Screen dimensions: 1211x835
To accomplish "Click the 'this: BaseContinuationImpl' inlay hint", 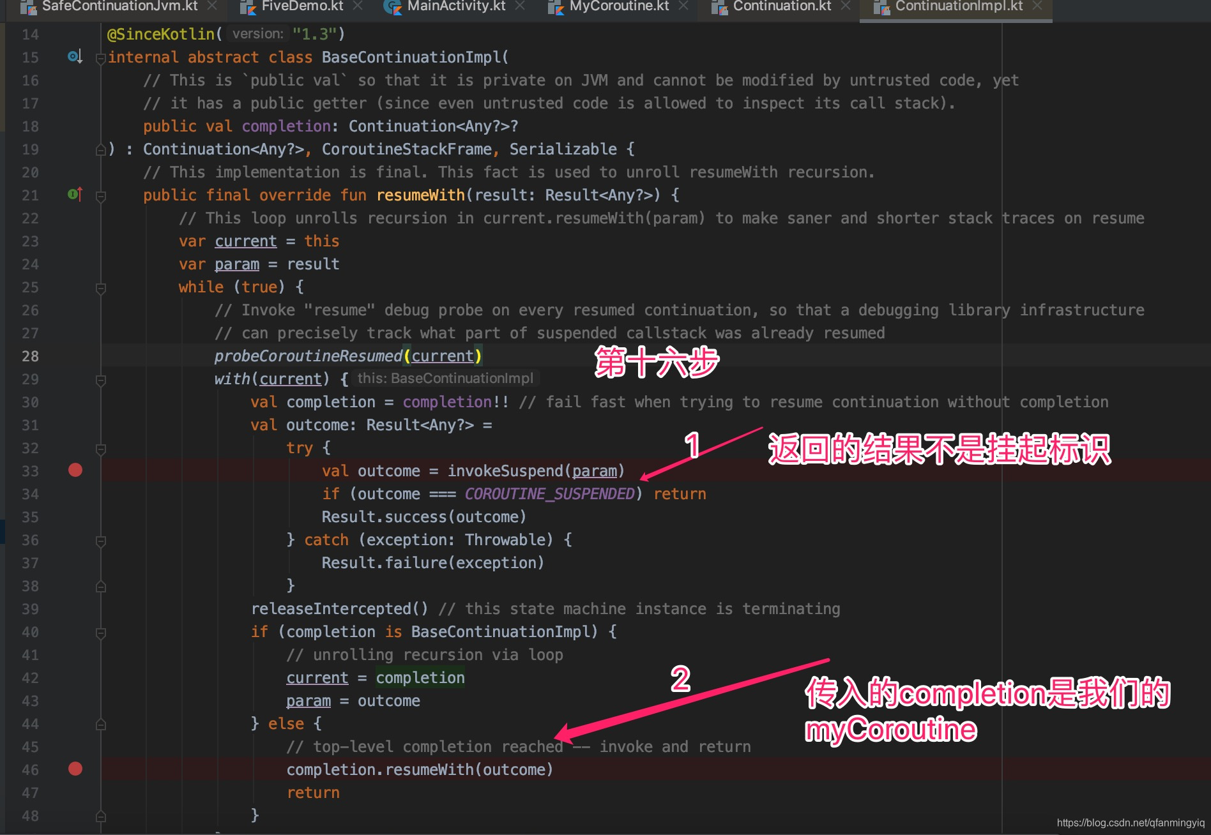I will coord(445,379).
